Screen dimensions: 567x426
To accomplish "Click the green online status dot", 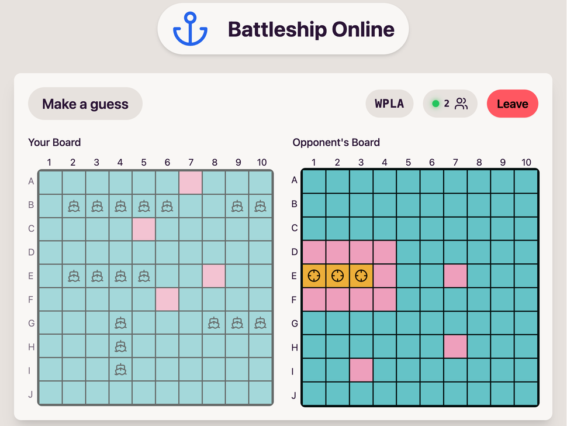I will 435,104.
